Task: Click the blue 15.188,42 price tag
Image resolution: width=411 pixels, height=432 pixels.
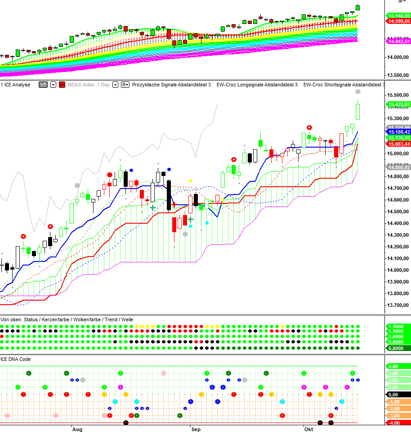Action: (398, 132)
